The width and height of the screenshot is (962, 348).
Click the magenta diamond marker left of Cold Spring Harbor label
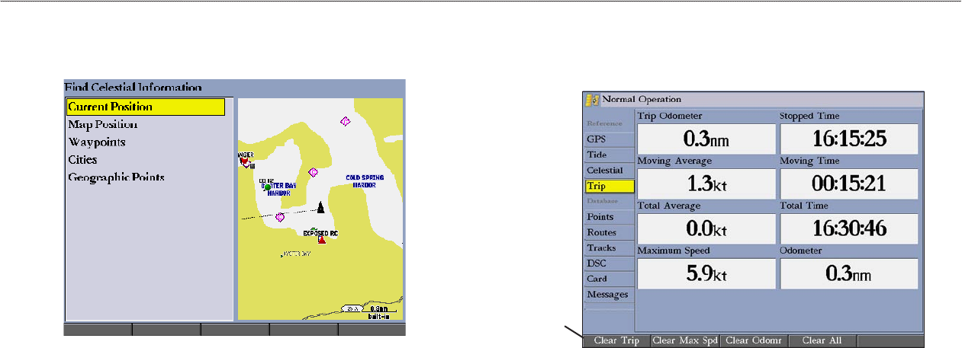[x=313, y=172]
